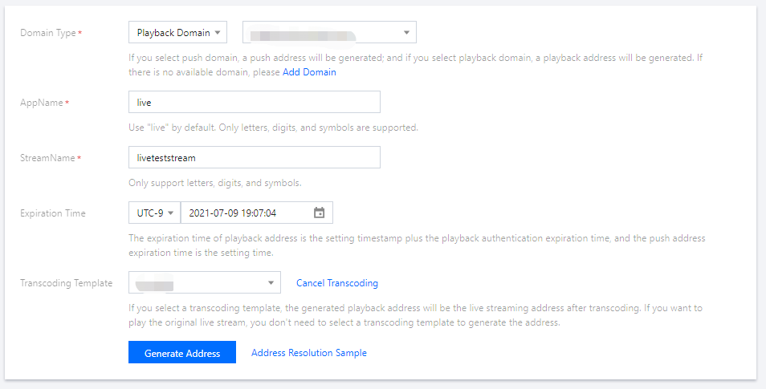Focus the AppName field containing "live"

pyautogui.click(x=254, y=103)
